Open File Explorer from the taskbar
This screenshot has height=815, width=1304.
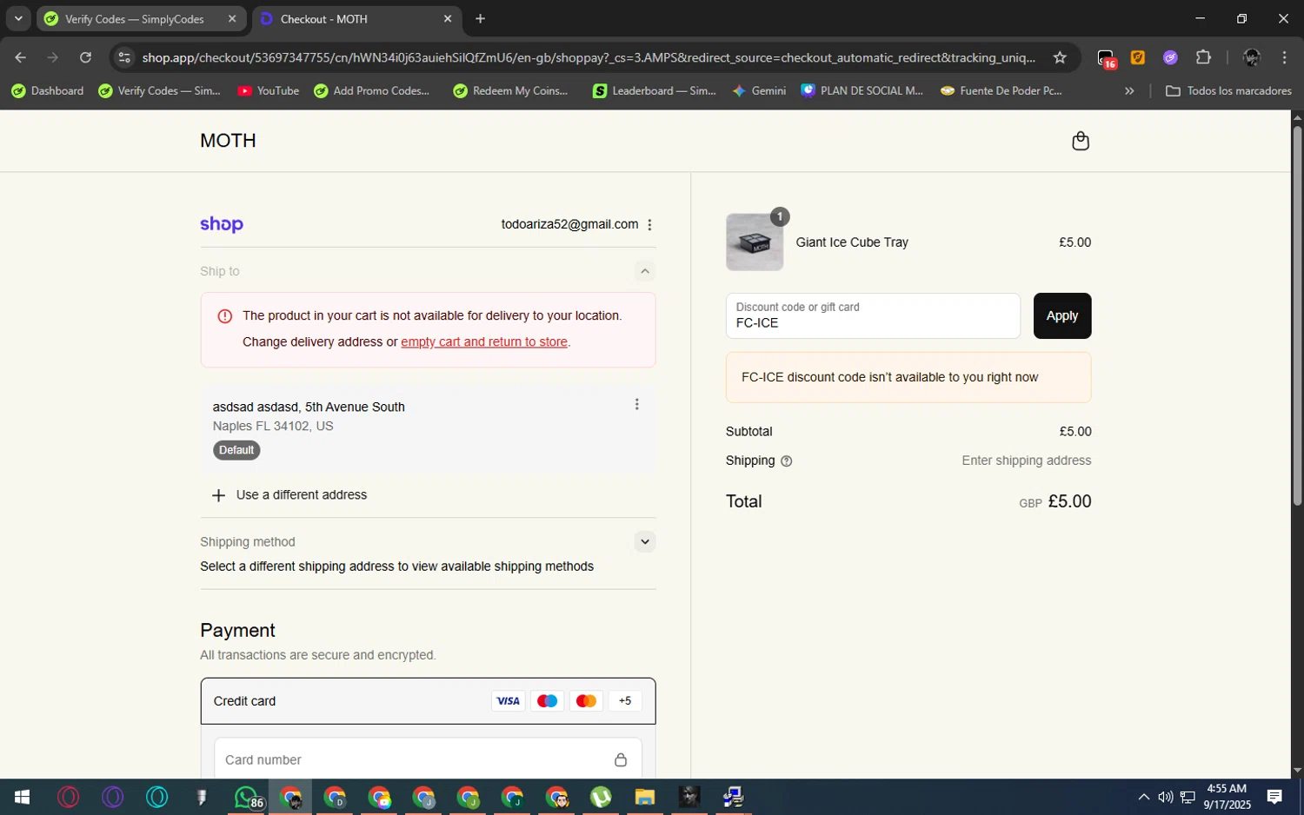(644, 797)
